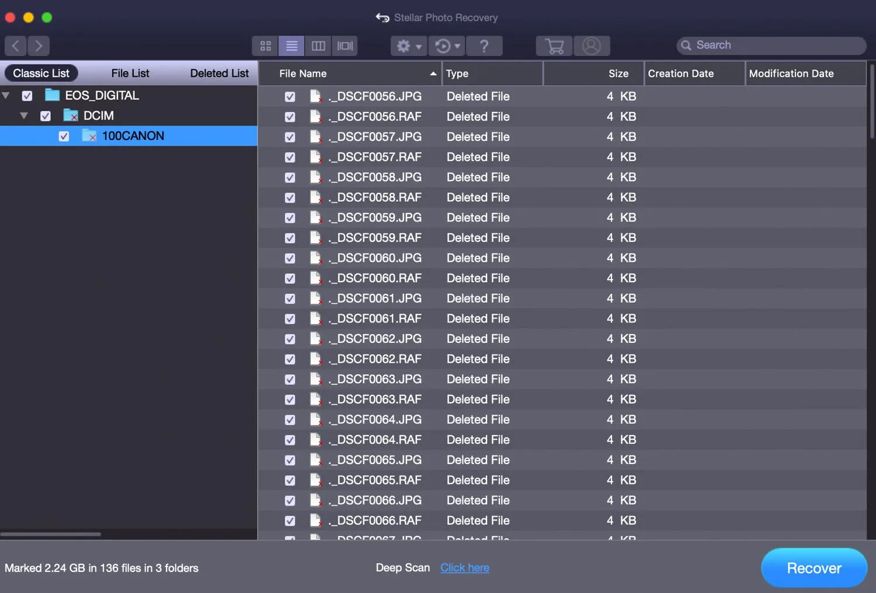Image resolution: width=876 pixels, height=593 pixels.
Task: Click the ._DSCF0057.RAF file icon
Action: point(315,157)
